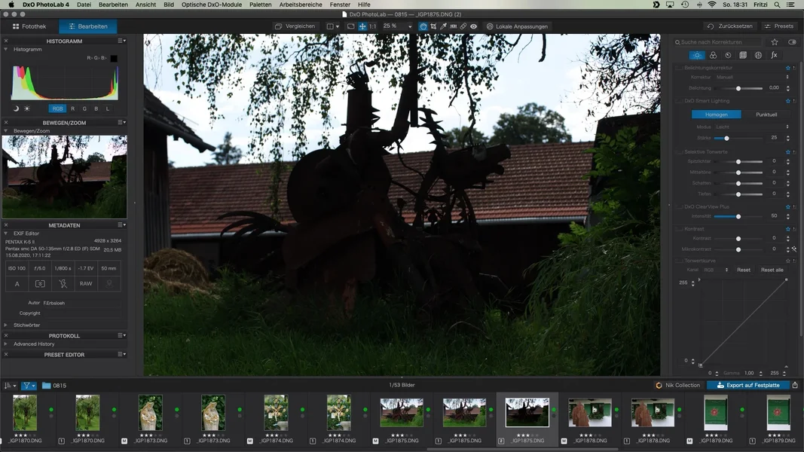The image size is (804, 452).
Task: Collapse the Histogramm section triangle
Action: coord(5,49)
